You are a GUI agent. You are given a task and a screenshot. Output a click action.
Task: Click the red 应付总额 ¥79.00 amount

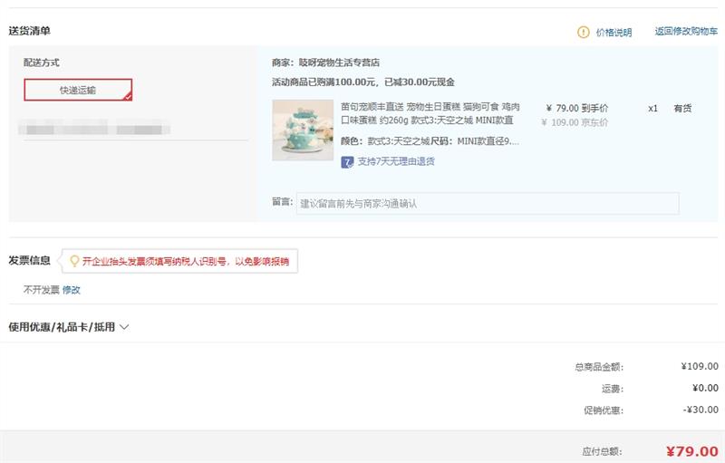click(x=691, y=451)
